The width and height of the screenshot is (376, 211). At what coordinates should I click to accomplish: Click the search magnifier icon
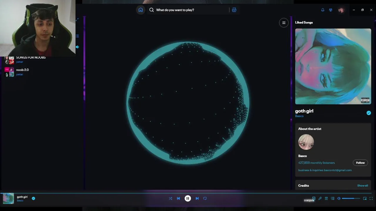pos(151,10)
